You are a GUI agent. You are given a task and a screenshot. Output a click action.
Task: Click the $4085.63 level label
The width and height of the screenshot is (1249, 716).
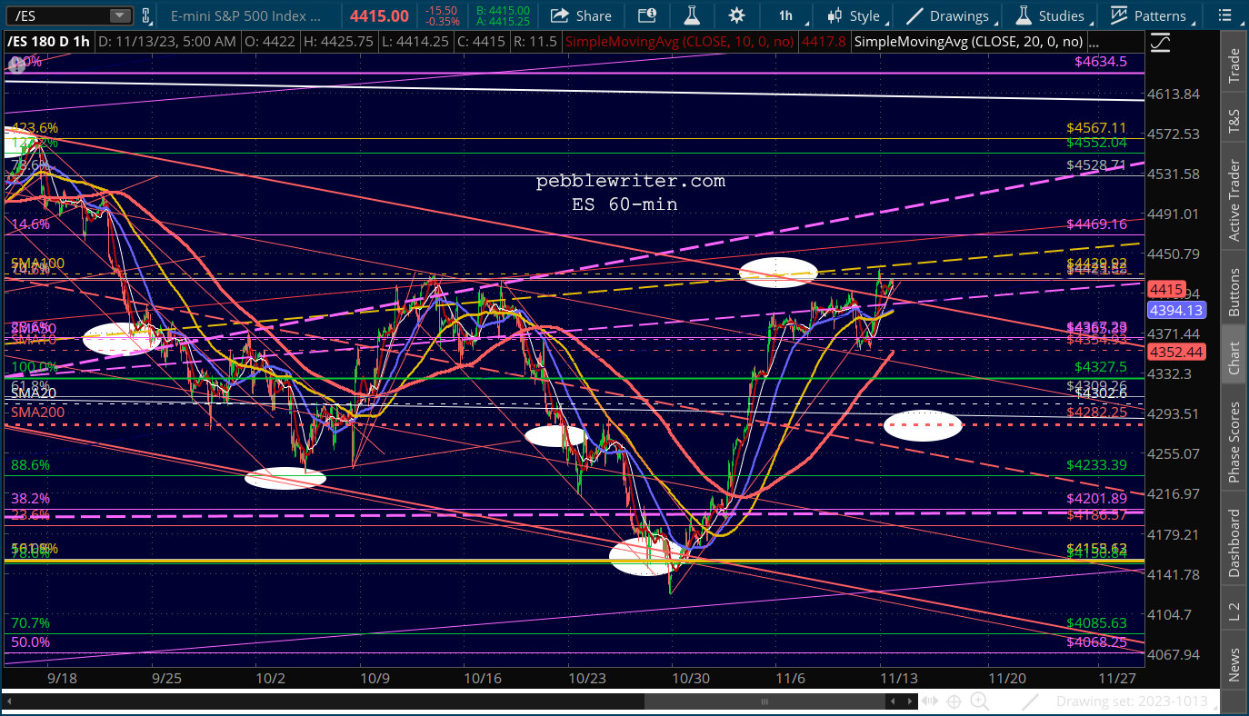[1096, 623]
